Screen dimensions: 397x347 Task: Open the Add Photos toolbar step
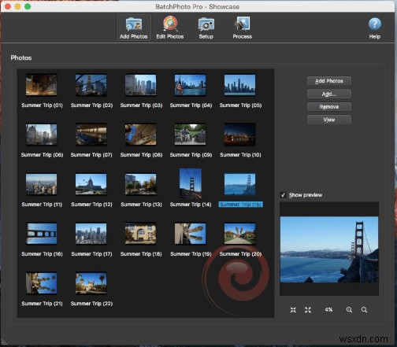click(x=133, y=28)
